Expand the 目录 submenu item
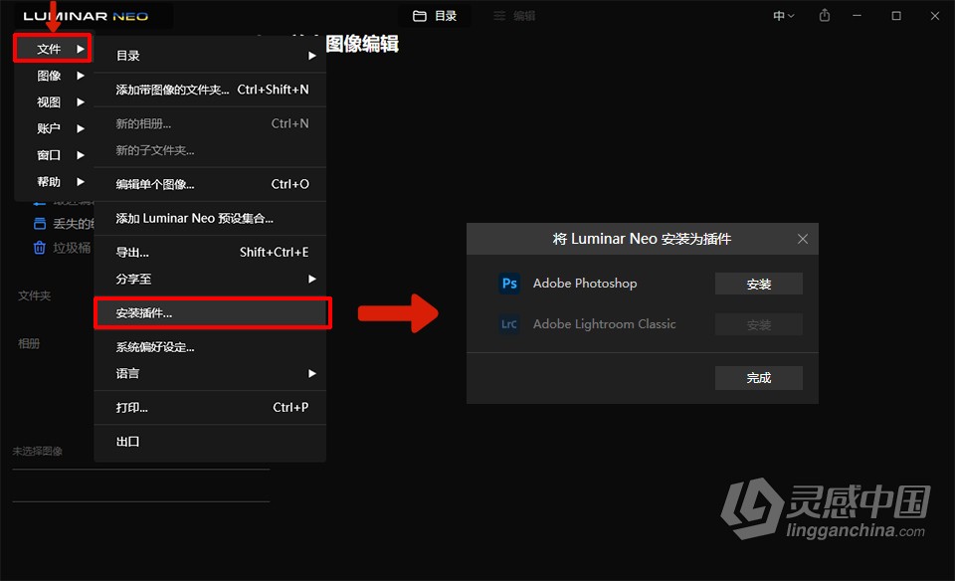Image resolution: width=955 pixels, height=581 pixels. coord(210,56)
